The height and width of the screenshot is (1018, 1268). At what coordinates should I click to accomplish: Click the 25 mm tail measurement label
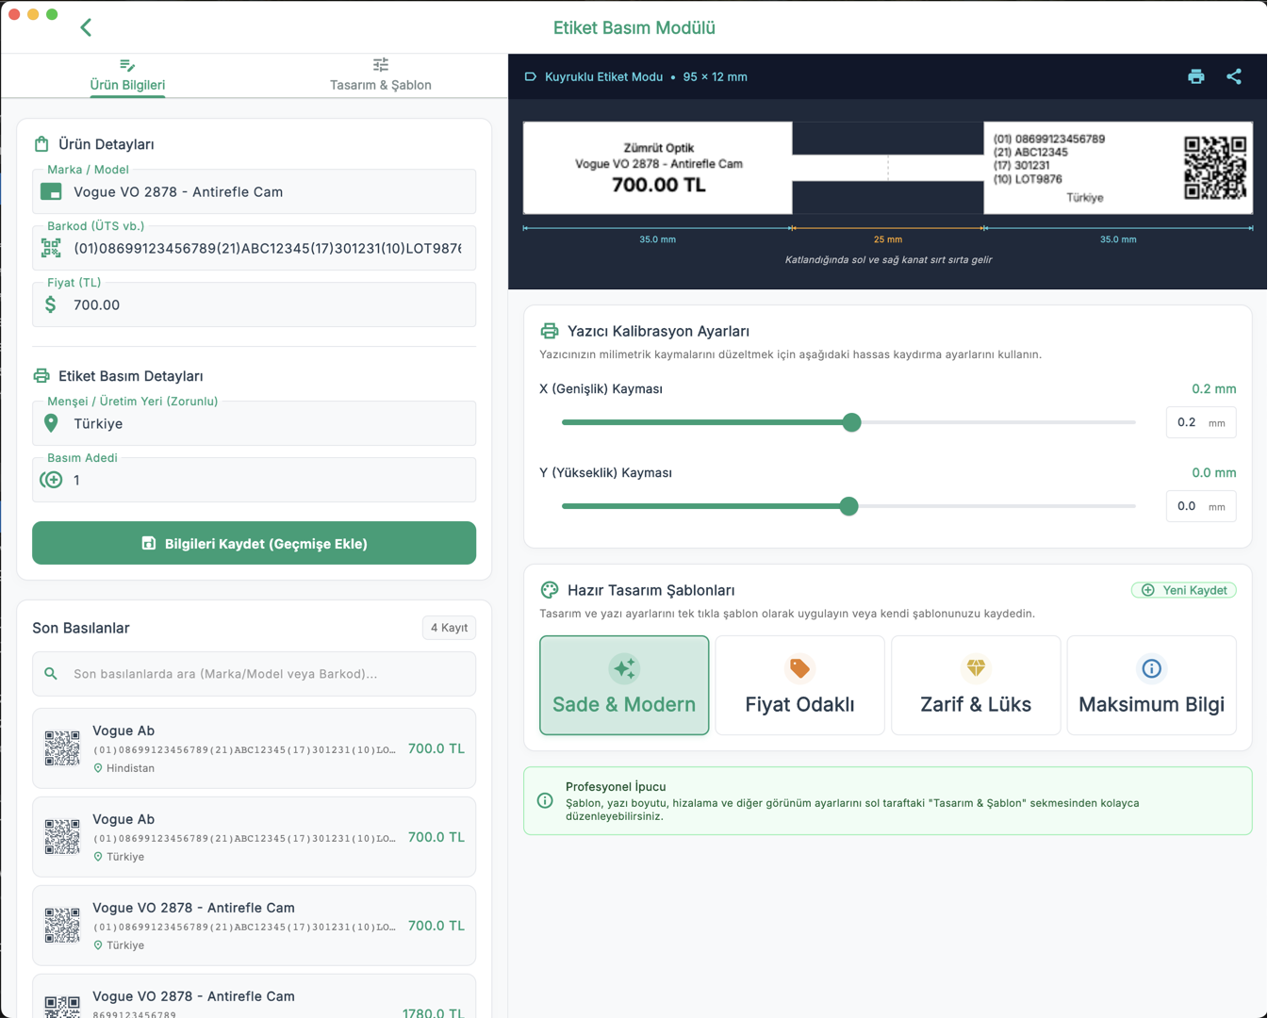click(888, 239)
